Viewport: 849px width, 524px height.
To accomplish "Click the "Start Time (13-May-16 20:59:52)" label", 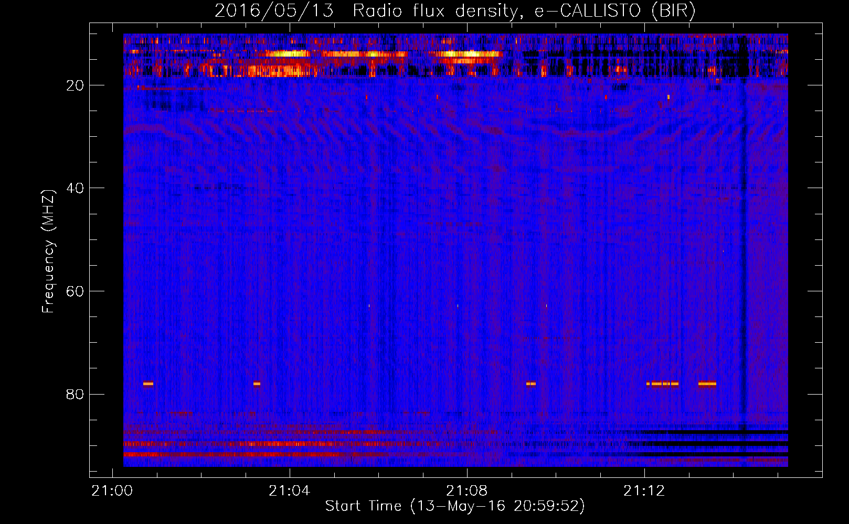I will point(455,506).
